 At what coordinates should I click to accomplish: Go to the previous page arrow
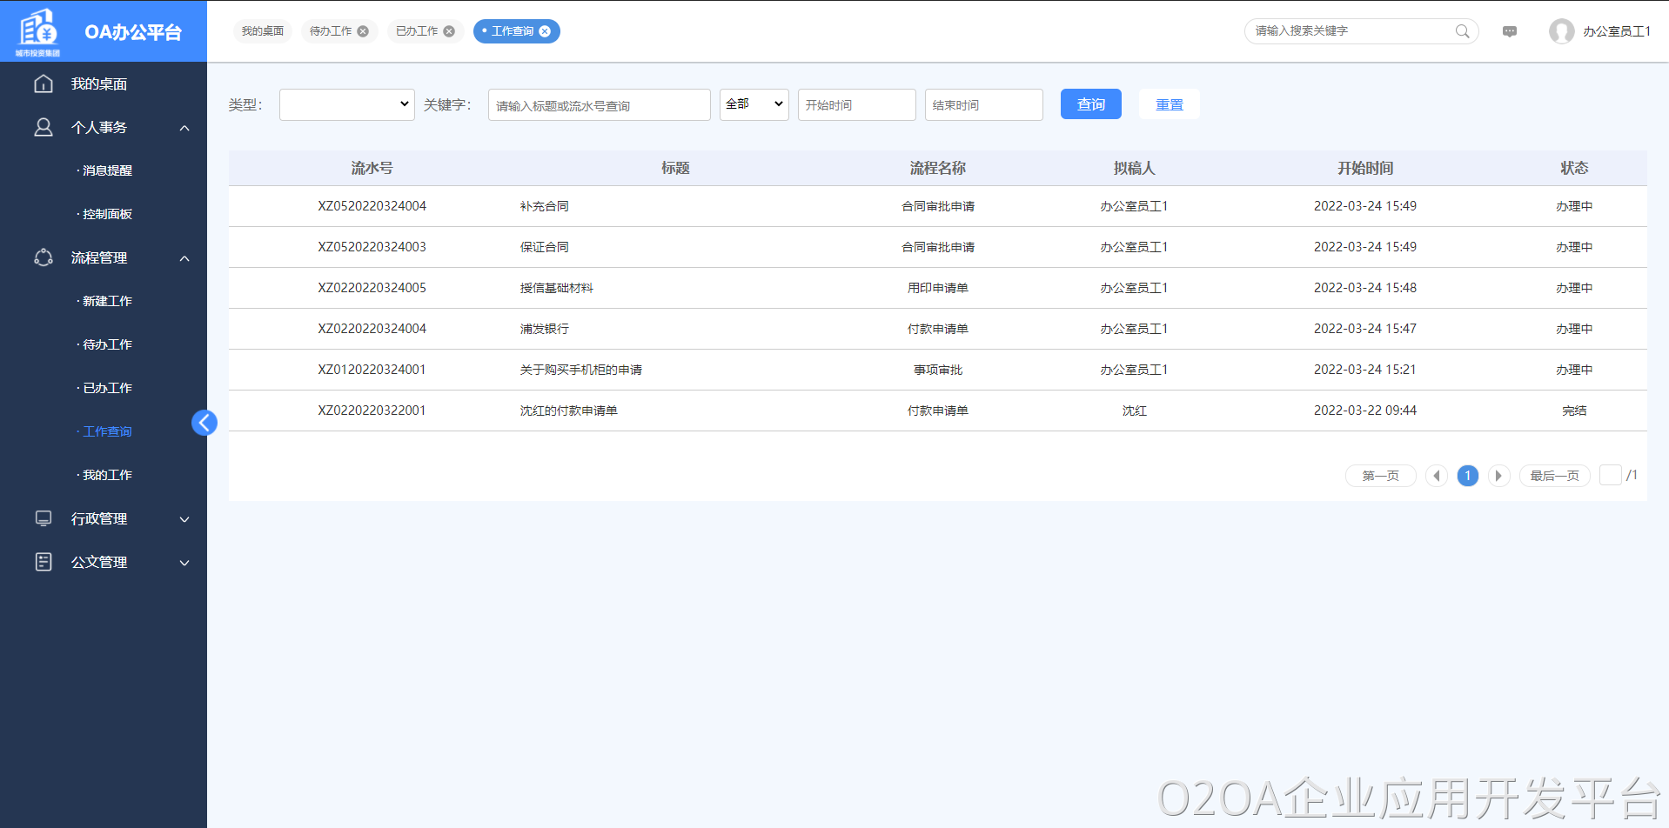pos(1437,476)
